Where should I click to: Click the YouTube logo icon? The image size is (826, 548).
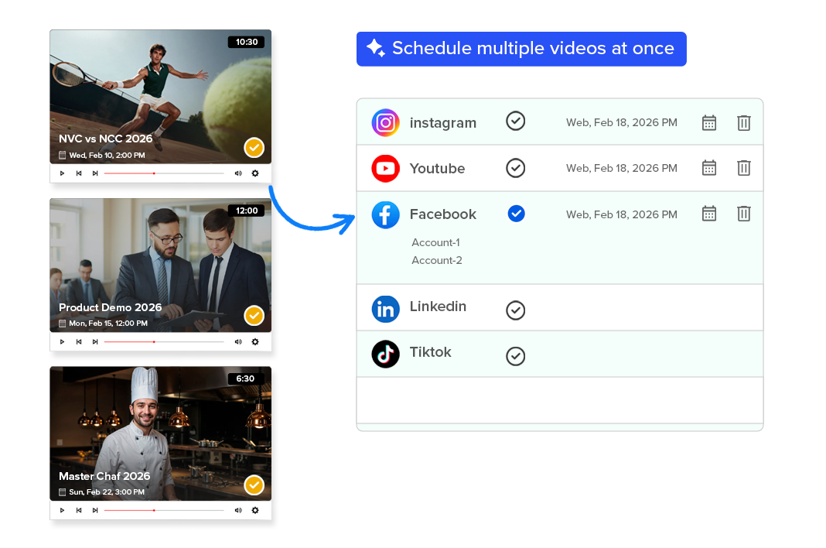click(x=385, y=168)
